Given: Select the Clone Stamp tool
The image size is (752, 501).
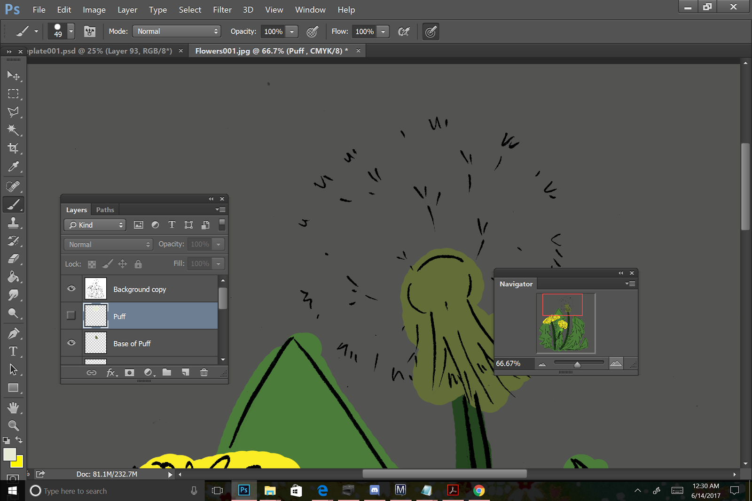Looking at the screenshot, I should tap(13, 223).
